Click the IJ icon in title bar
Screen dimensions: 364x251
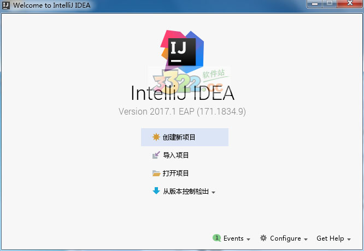pos(6,5)
